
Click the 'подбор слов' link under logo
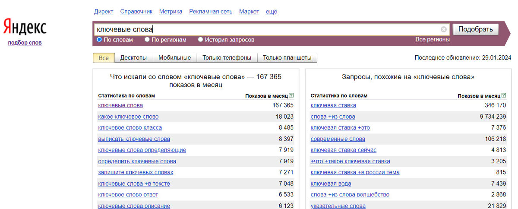25,43
